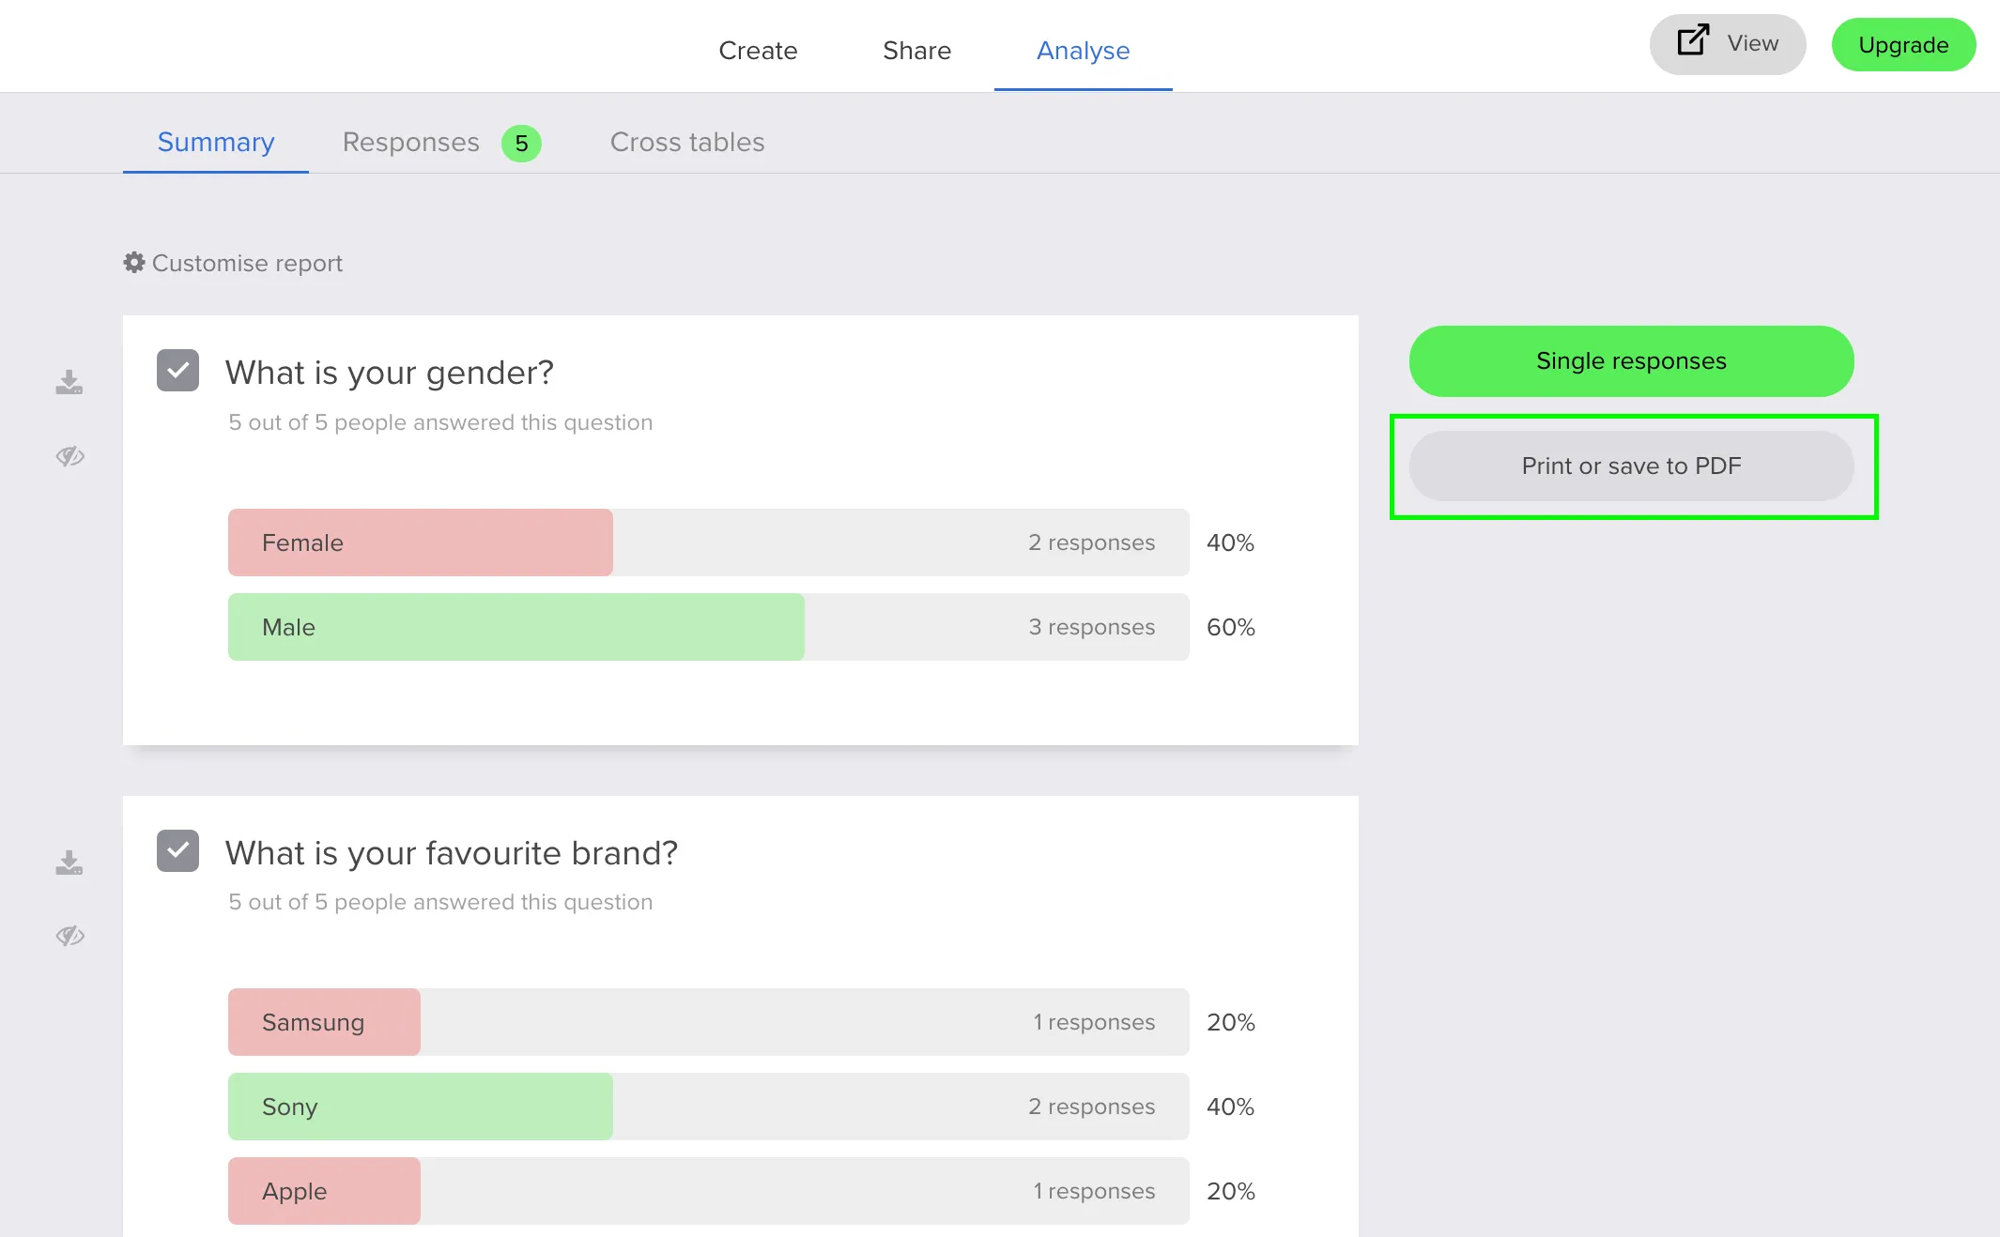The width and height of the screenshot is (2000, 1237).
Task: Open the Responses tab
Action: point(411,143)
